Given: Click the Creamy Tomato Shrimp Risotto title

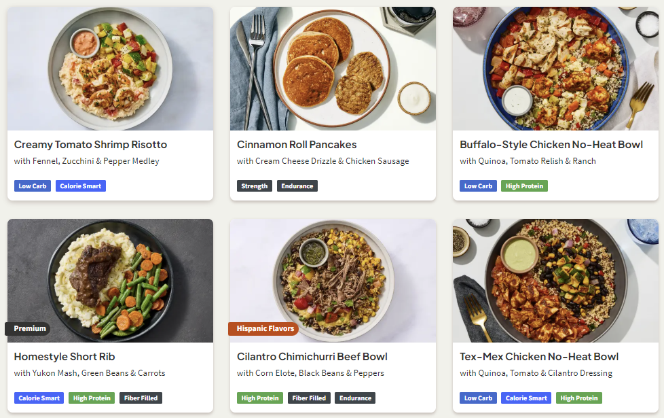Looking at the screenshot, I should (90, 145).
